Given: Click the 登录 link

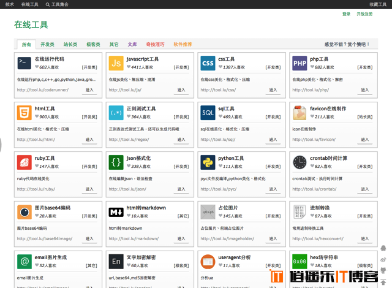Looking at the screenshot, I should tap(346, 14).
